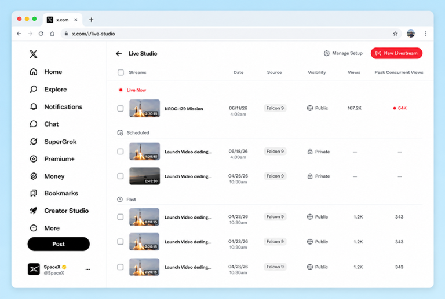Tick the second Past stream checkbox

(x=121, y=242)
